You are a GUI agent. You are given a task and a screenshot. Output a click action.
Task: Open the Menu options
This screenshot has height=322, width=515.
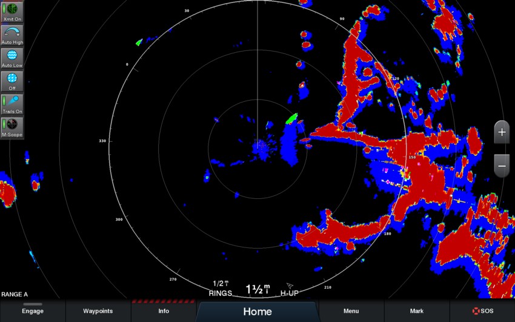(351, 311)
